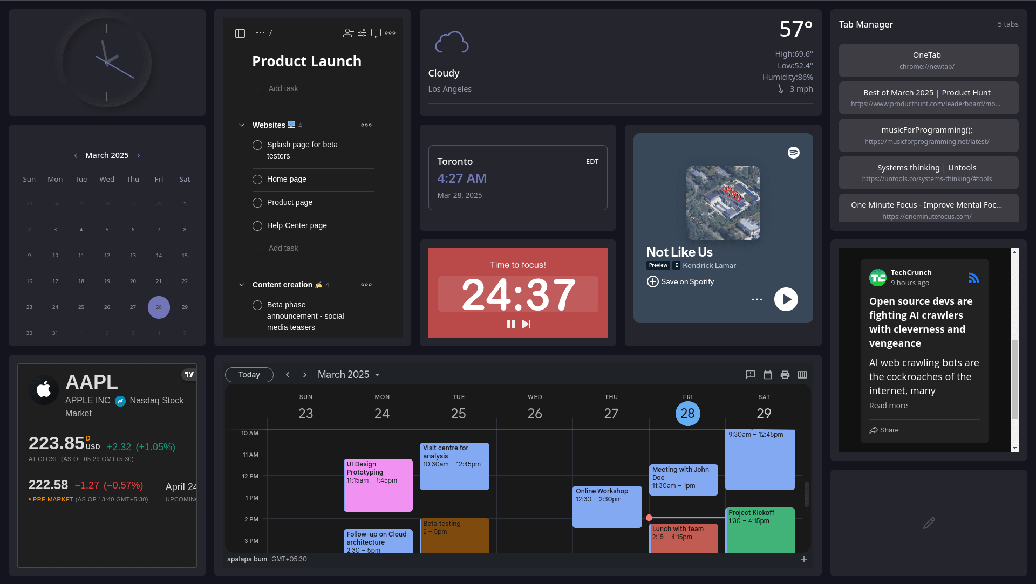Open the mini date picker icon on calendar

(767, 375)
